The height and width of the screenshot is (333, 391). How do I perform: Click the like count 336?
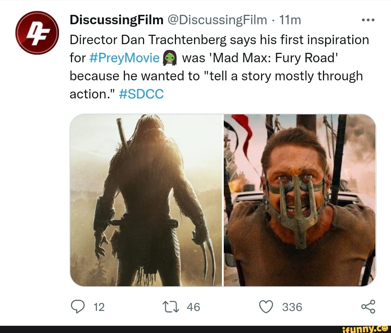[x=292, y=307]
